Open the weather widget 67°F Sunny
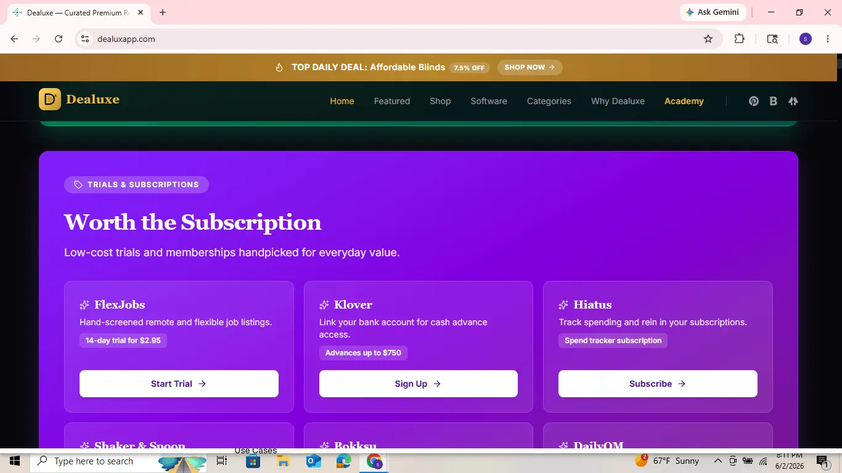Image resolution: width=842 pixels, height=473 pixels. pos(667,461)
